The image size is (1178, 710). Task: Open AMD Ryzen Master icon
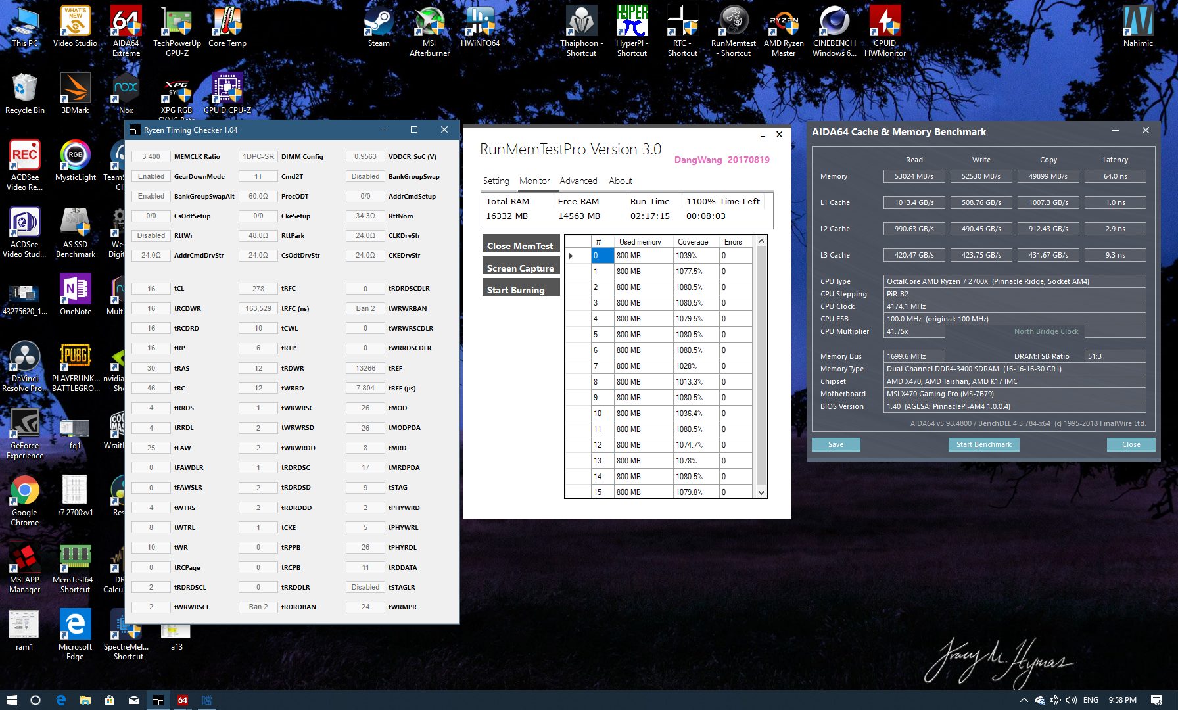(x=784, y=31)
